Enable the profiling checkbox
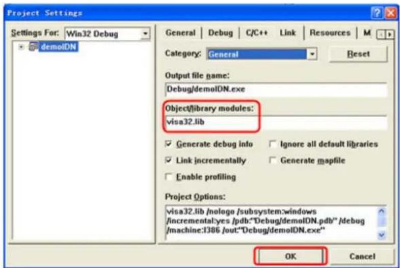The height and width of the screenshot is (268, 400). click(x=169, y=177)
